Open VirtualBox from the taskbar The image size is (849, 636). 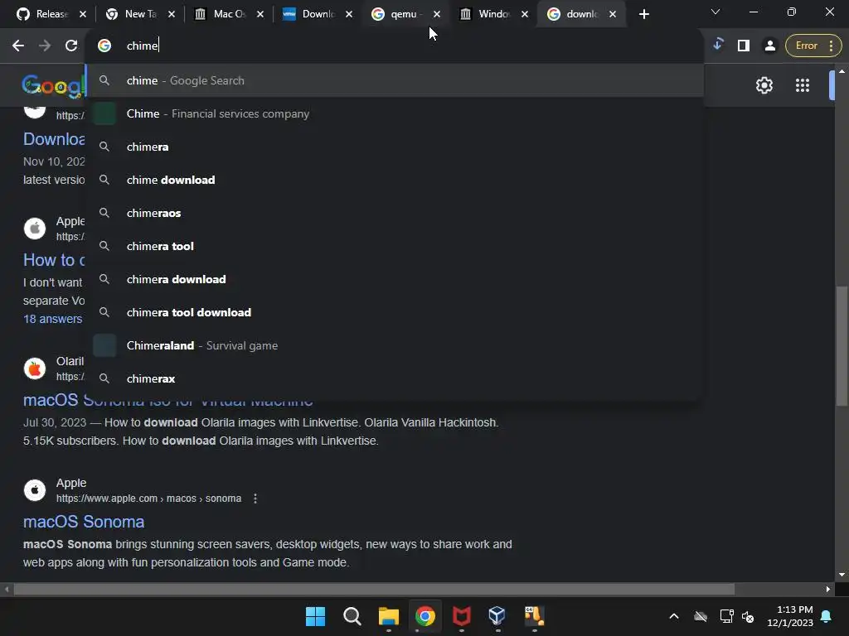[x=497, y=616]
